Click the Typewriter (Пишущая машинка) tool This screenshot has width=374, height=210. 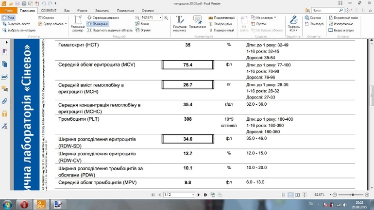tap(179, 24)
